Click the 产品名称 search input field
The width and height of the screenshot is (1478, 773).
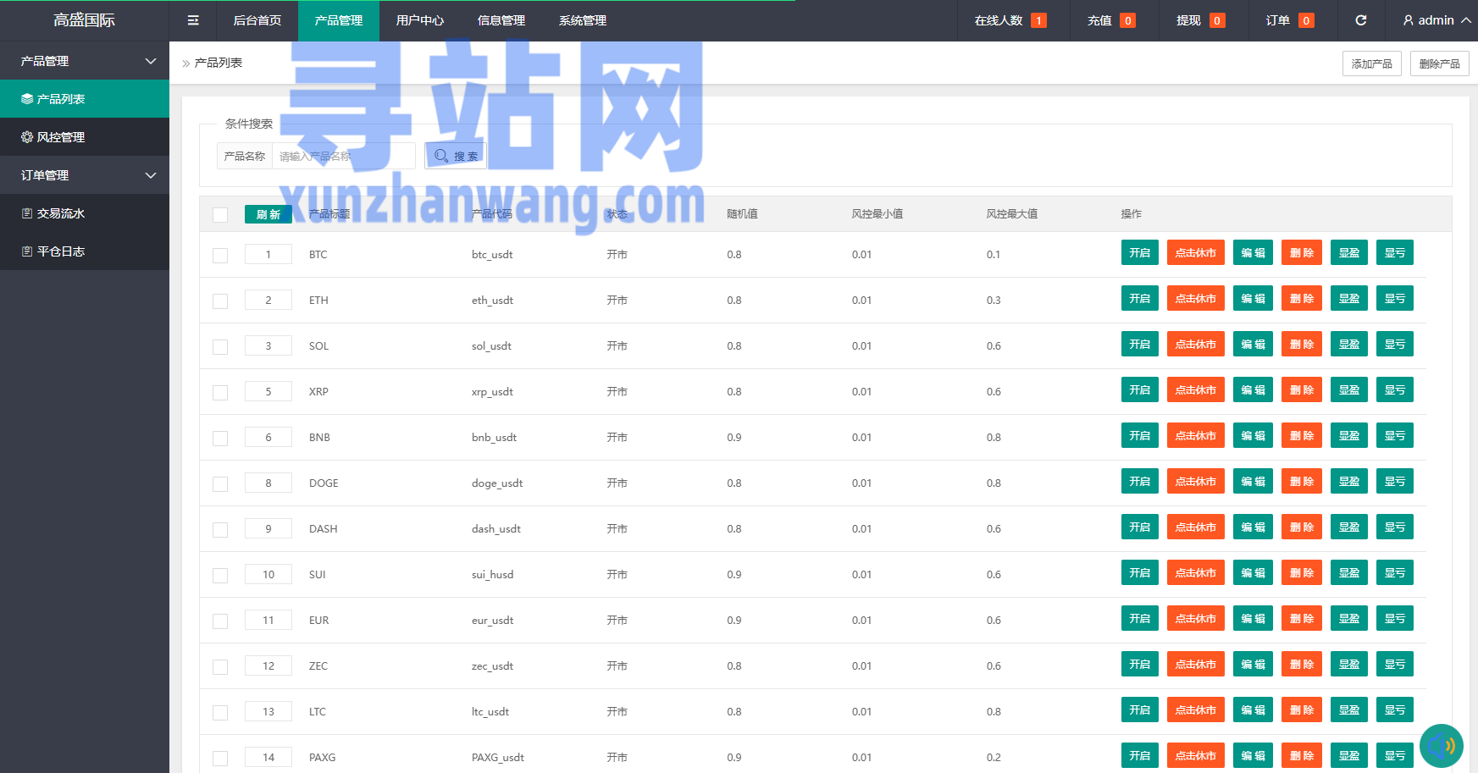click(343, 156)
